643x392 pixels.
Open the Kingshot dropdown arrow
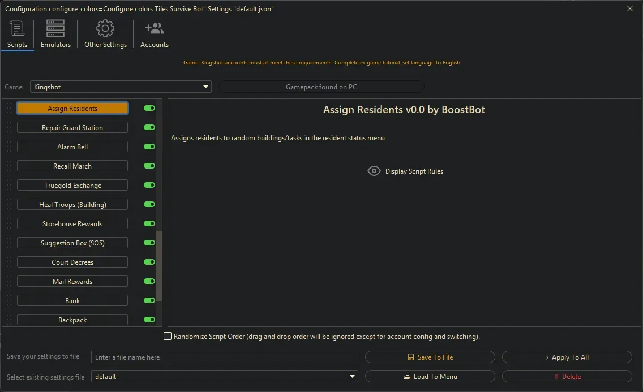tap(205, 87)
